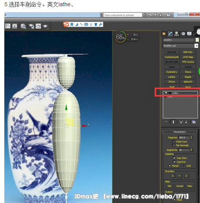Open the Material Editor icon
Screen dimensions: 200x203
click(23, 26)
